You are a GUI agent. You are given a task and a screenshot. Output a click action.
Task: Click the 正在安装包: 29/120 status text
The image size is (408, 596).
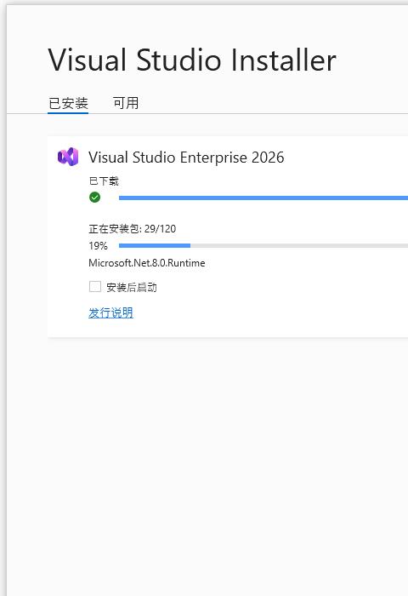132,229
